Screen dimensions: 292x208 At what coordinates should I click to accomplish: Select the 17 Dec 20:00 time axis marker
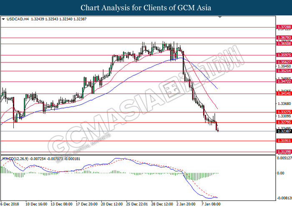(x=87, y=204)
